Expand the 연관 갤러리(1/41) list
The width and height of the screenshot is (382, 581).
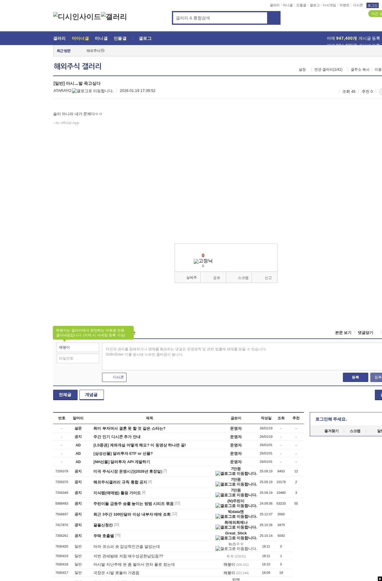point(328,70)
